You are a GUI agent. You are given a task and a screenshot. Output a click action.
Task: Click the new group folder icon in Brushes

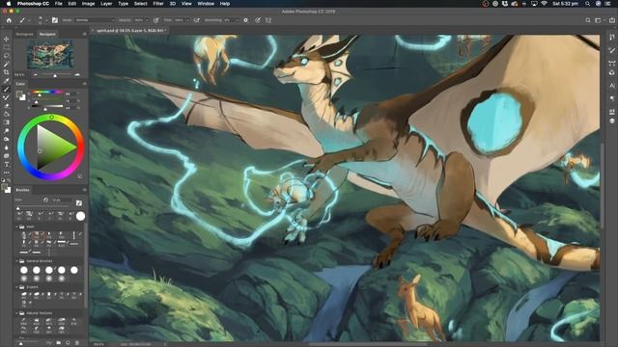(58, 343)
